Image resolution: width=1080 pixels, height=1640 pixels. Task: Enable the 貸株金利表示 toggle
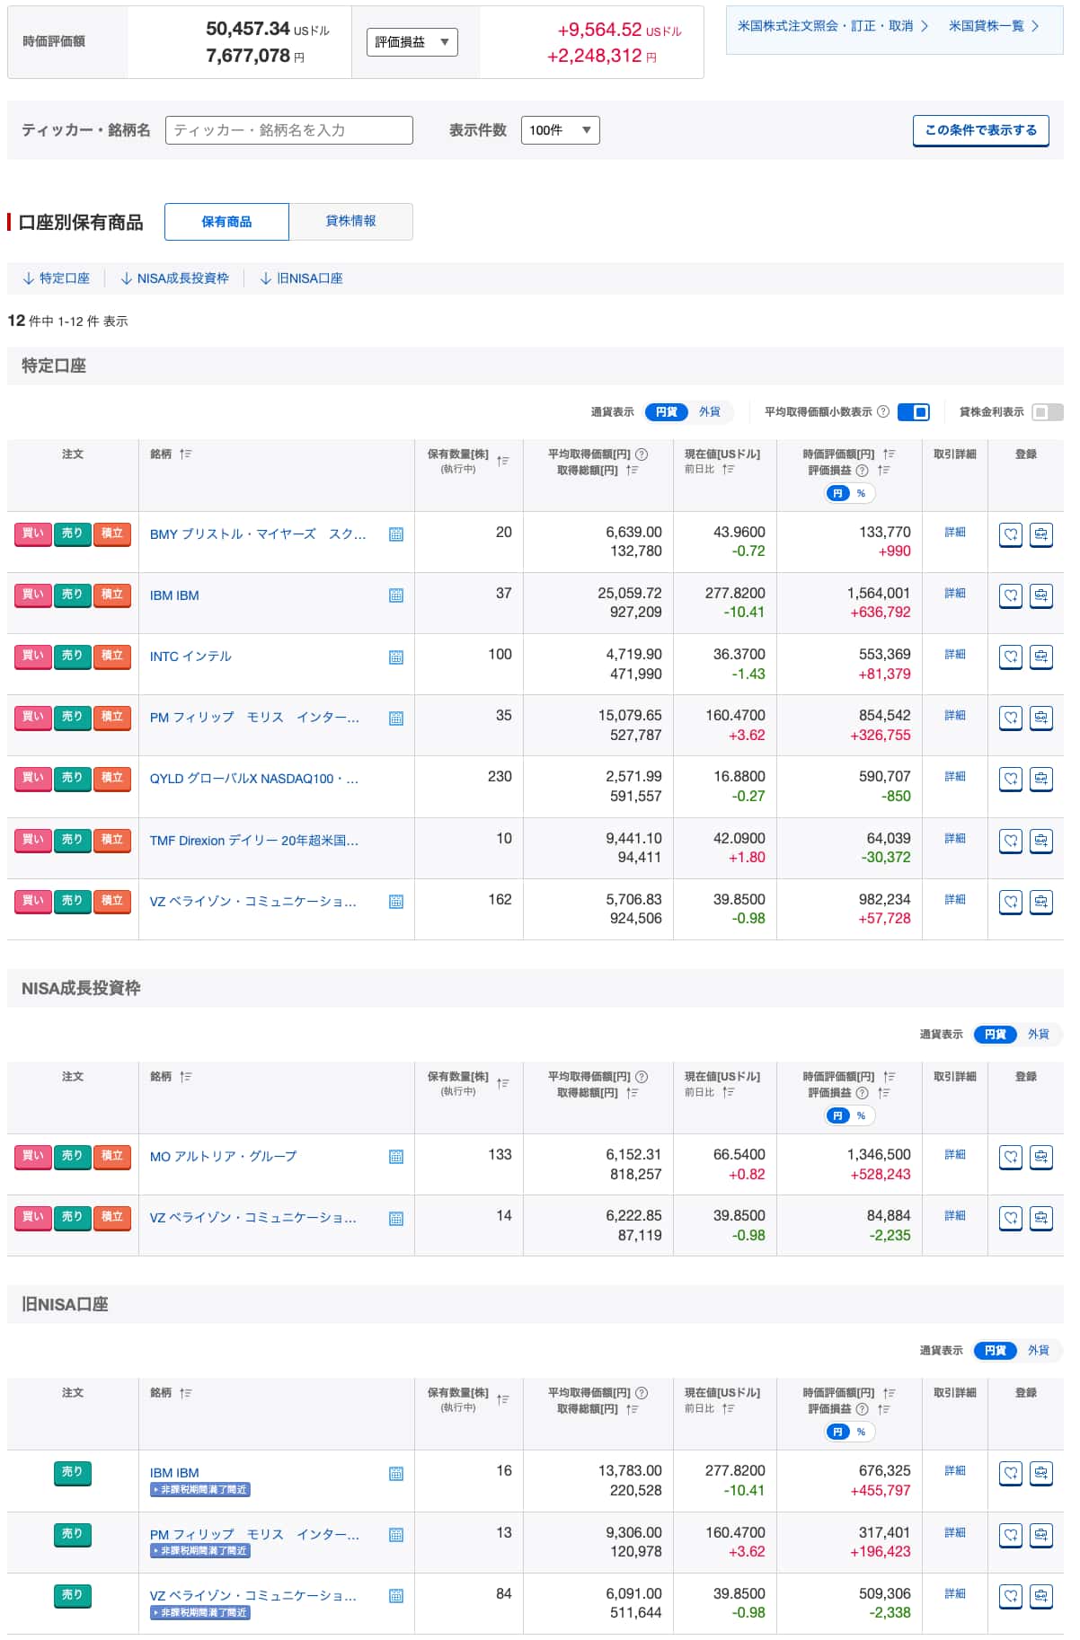(1046, 412)
